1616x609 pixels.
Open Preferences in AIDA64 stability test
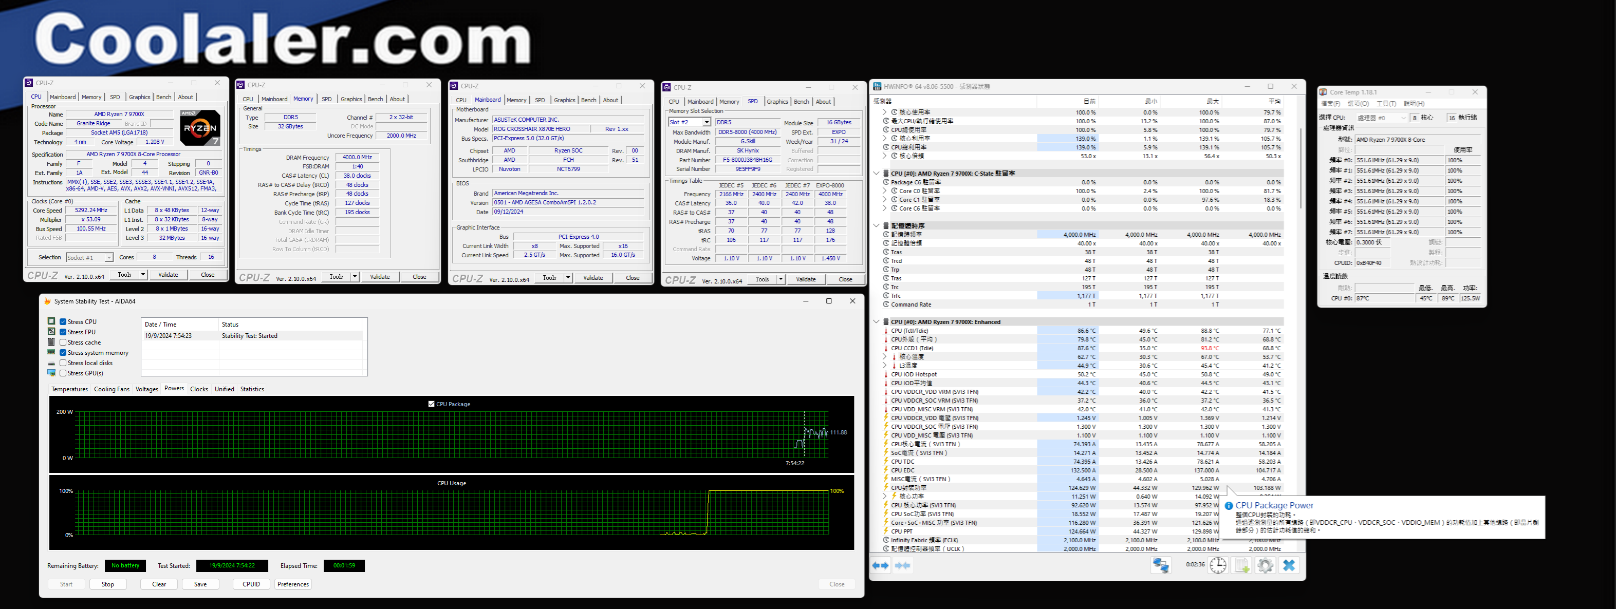(293, 584)
